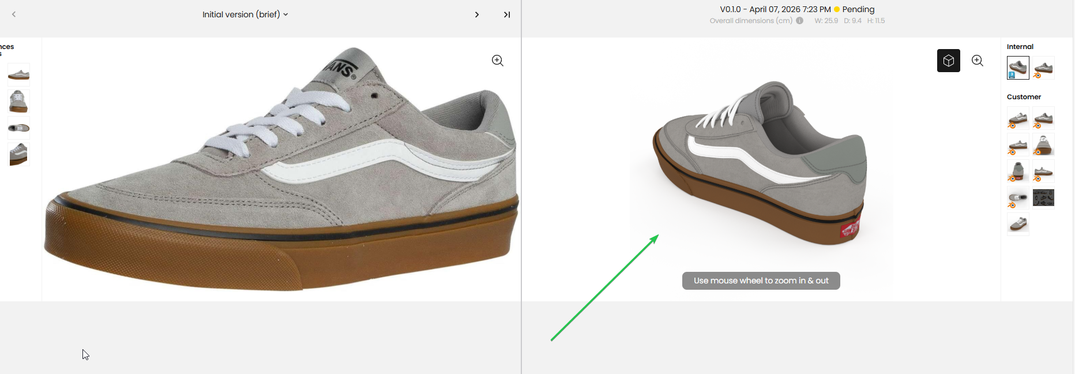Open Customer top-down render thumbnail

tap(1018, 197)
